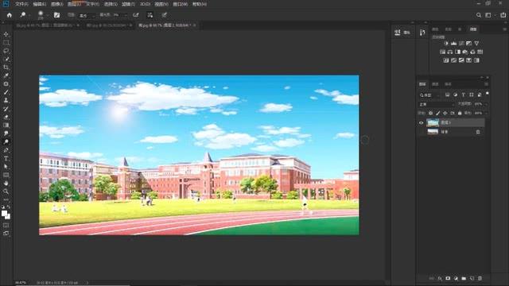This screenshot has height=286, width=509.
Task: Open the Range dropdown in options bar
Action: 87,15
